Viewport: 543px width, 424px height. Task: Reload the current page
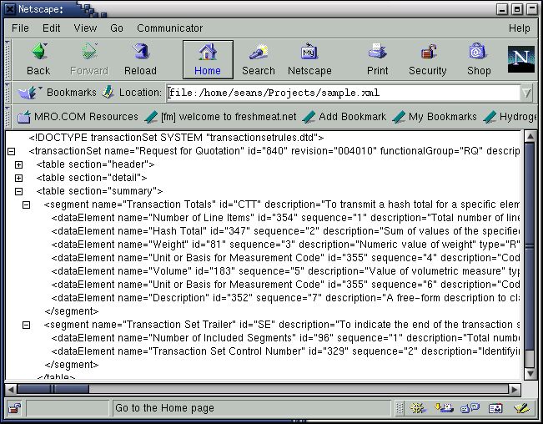click(x=140, y=59)
